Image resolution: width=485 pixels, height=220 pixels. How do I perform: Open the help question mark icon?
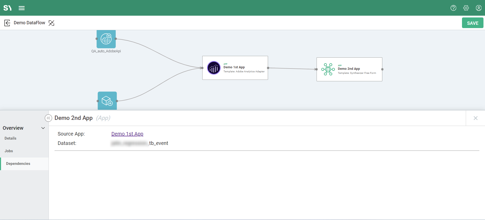[453, 8]
